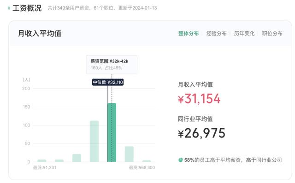
Task: Click the third bar, about 20 people
Action: [x=77, y=158]
